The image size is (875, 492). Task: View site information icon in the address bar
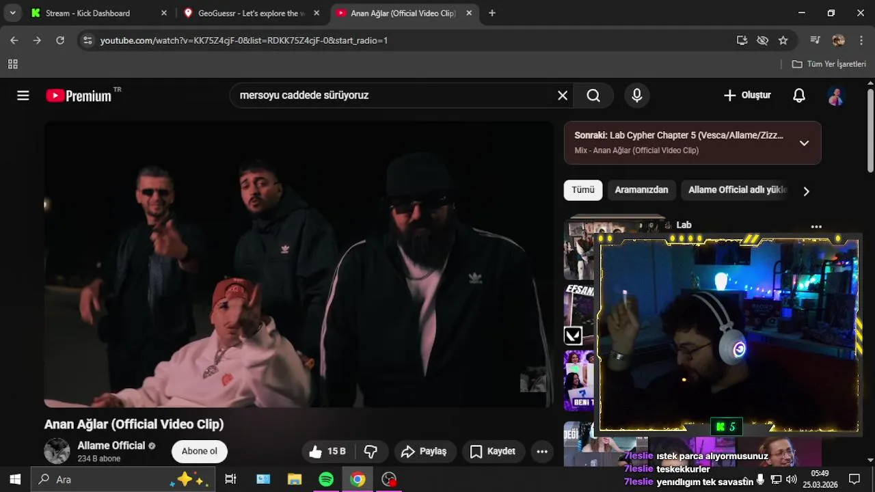[87, 40]
